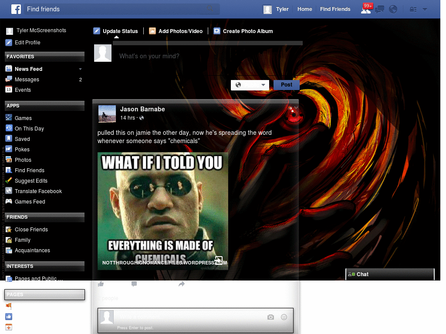This screenshot has width=446, height=334.
Task: Click Home in the top navigation
Action: [x=304, y=9]
